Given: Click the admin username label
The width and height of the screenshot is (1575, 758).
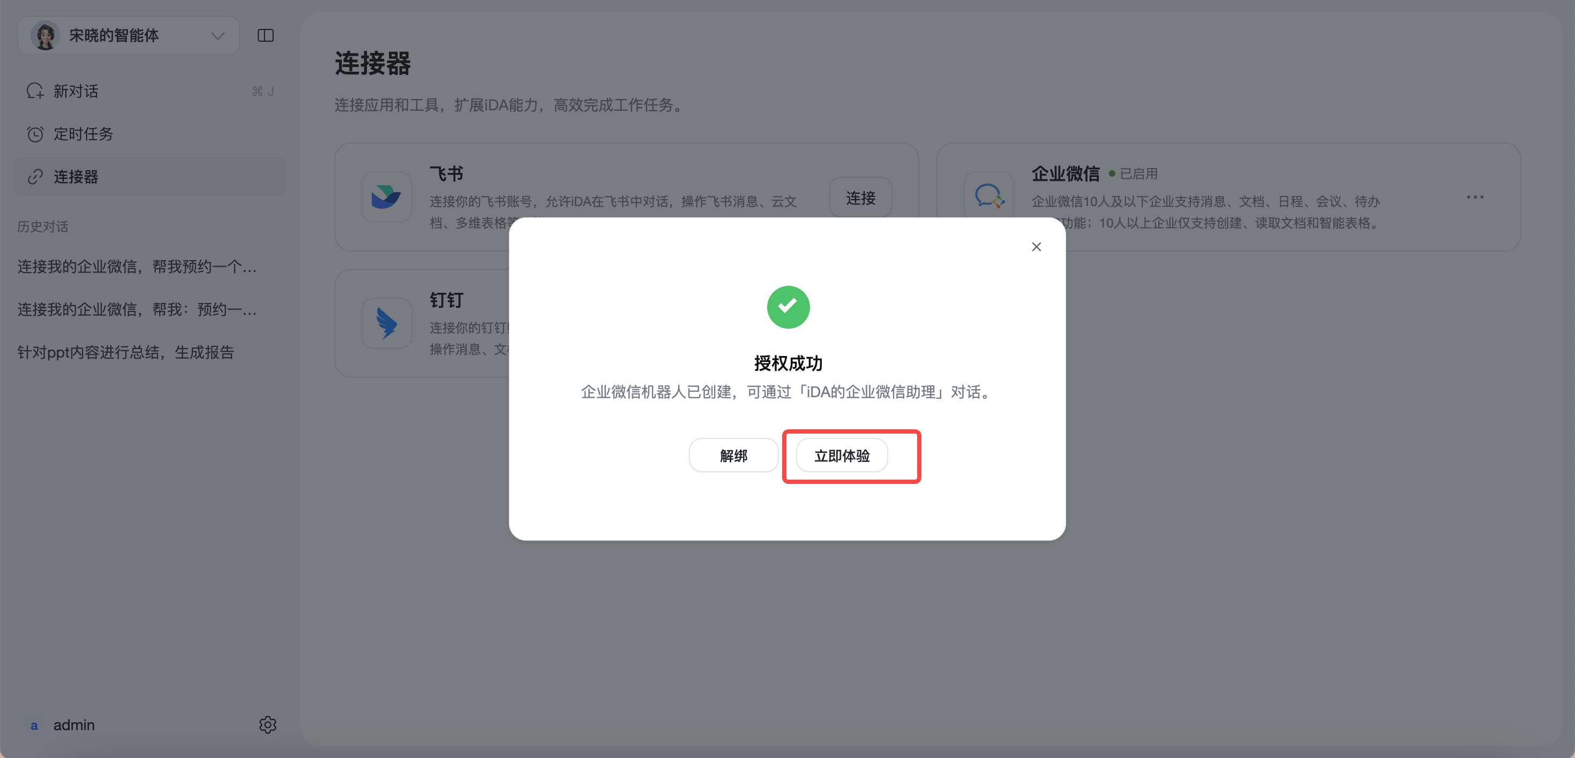Looking at the screenshot, I should pyautogui.click(x=74, y=725).
